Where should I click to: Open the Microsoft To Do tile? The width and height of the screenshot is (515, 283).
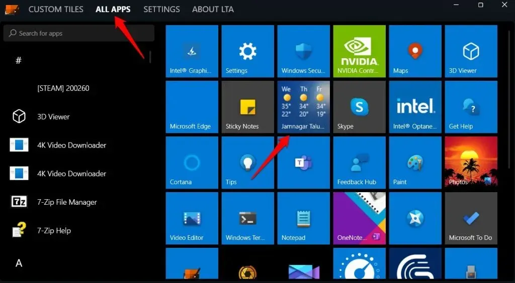point(471,218)
